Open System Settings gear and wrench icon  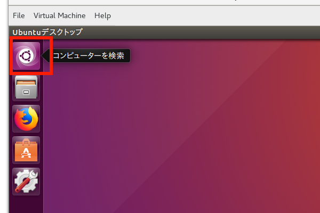pos(26,182)
